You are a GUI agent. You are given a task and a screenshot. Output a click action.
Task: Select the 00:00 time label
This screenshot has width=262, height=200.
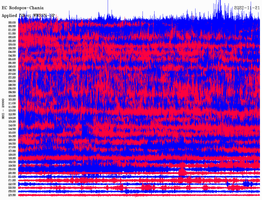tap(12, 23)
